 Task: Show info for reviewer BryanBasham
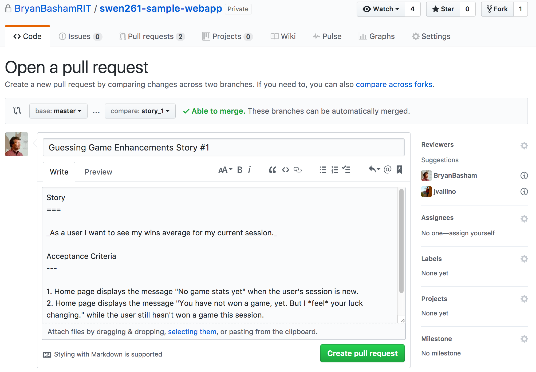click(x=524, y=176)
